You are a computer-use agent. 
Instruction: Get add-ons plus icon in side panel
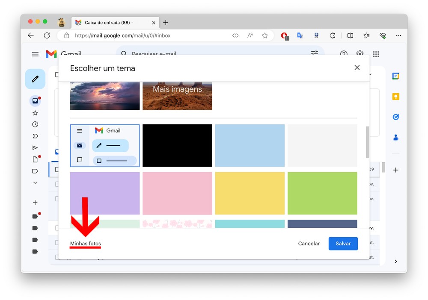point(395,170)
